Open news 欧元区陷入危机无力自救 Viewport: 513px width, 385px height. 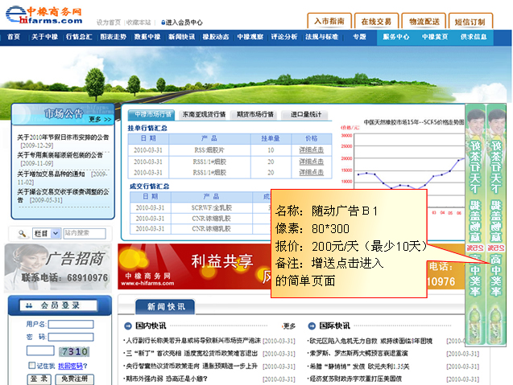(371, 341)
